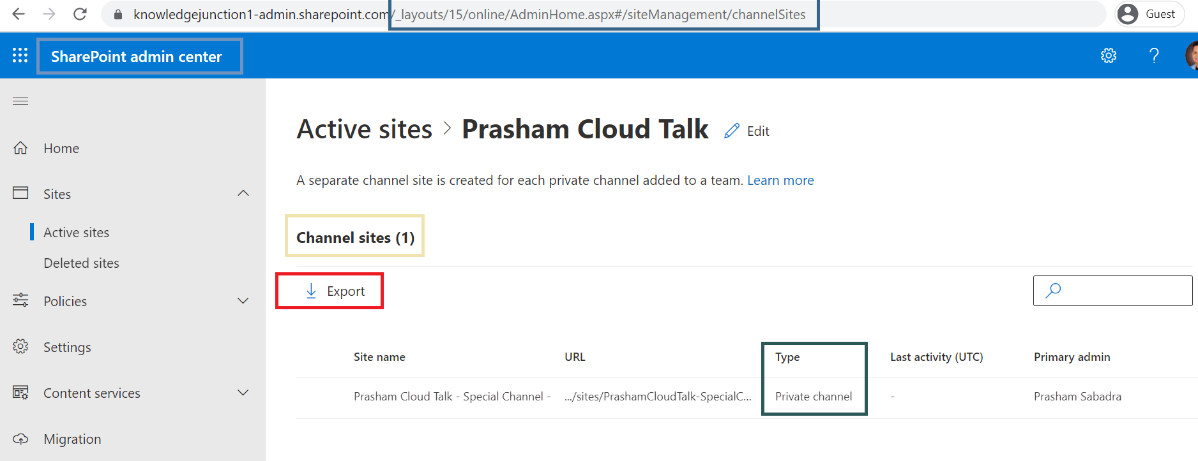Open Home in the sidebar
This screenshot has height=461, width=1198.
(61, 148)
